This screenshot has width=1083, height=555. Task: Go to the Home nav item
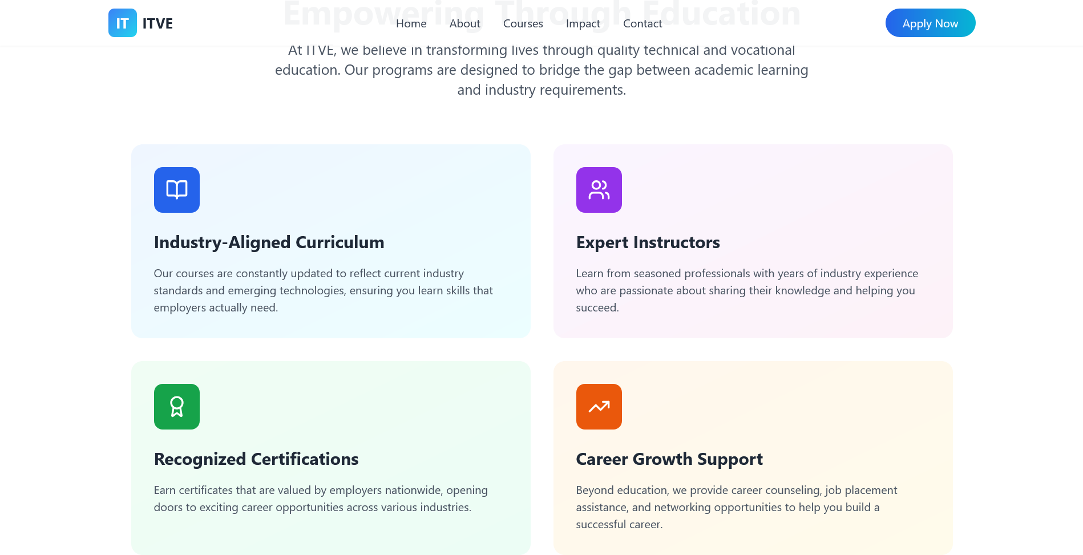(x=411, y=23)
